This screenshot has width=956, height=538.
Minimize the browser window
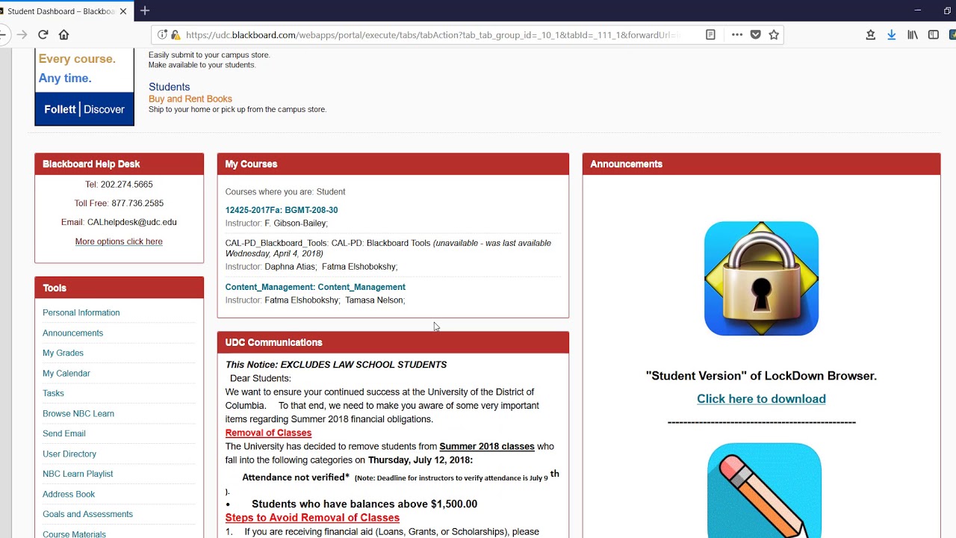(x=917, y=10)
